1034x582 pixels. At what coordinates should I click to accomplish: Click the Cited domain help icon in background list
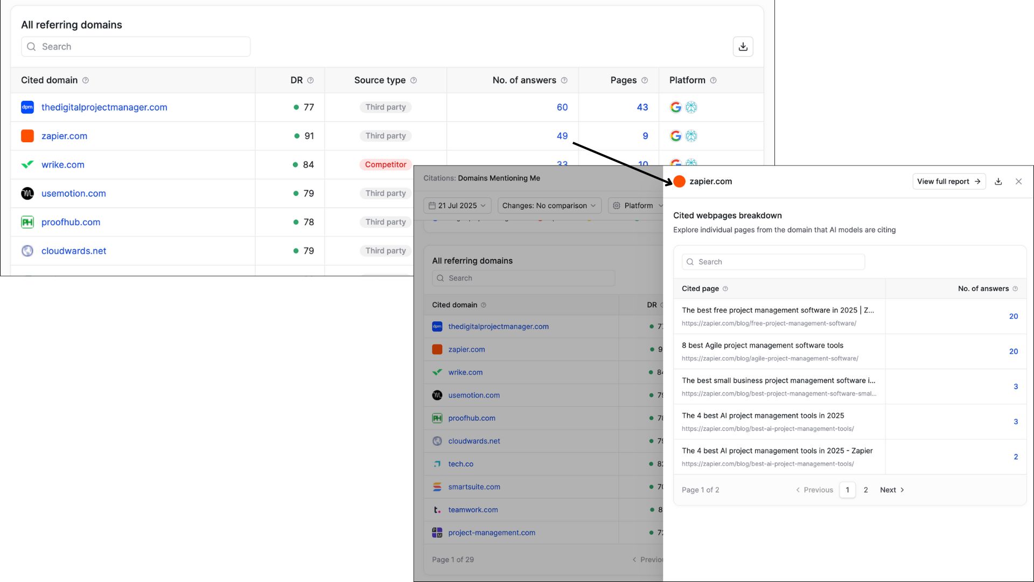click(484, 305)
